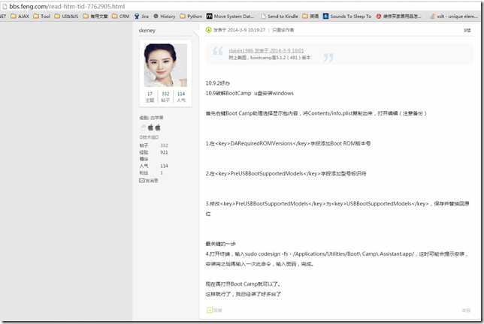Click the author-only link beside post time
The image size is (484, 324).
coord(283,30)
